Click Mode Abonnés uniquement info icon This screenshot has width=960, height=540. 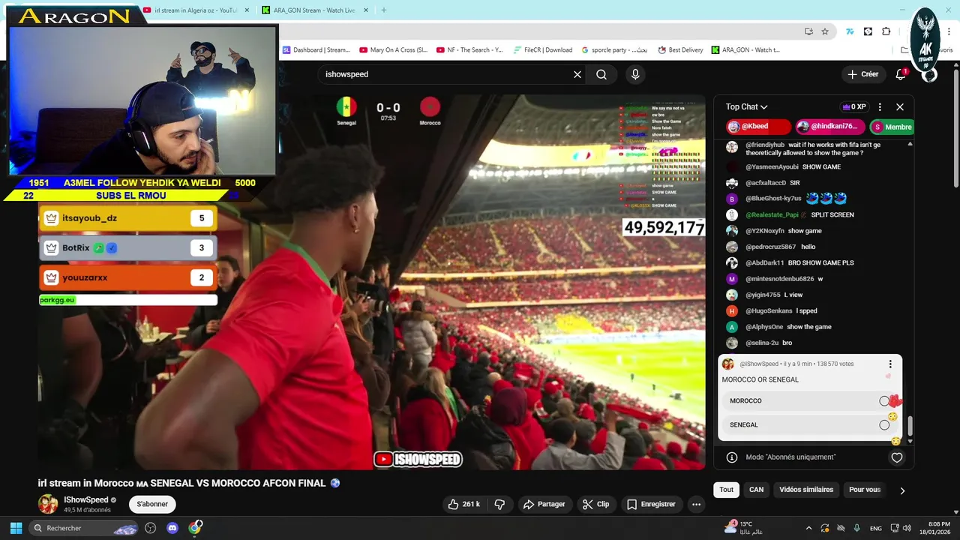point(732,457)
